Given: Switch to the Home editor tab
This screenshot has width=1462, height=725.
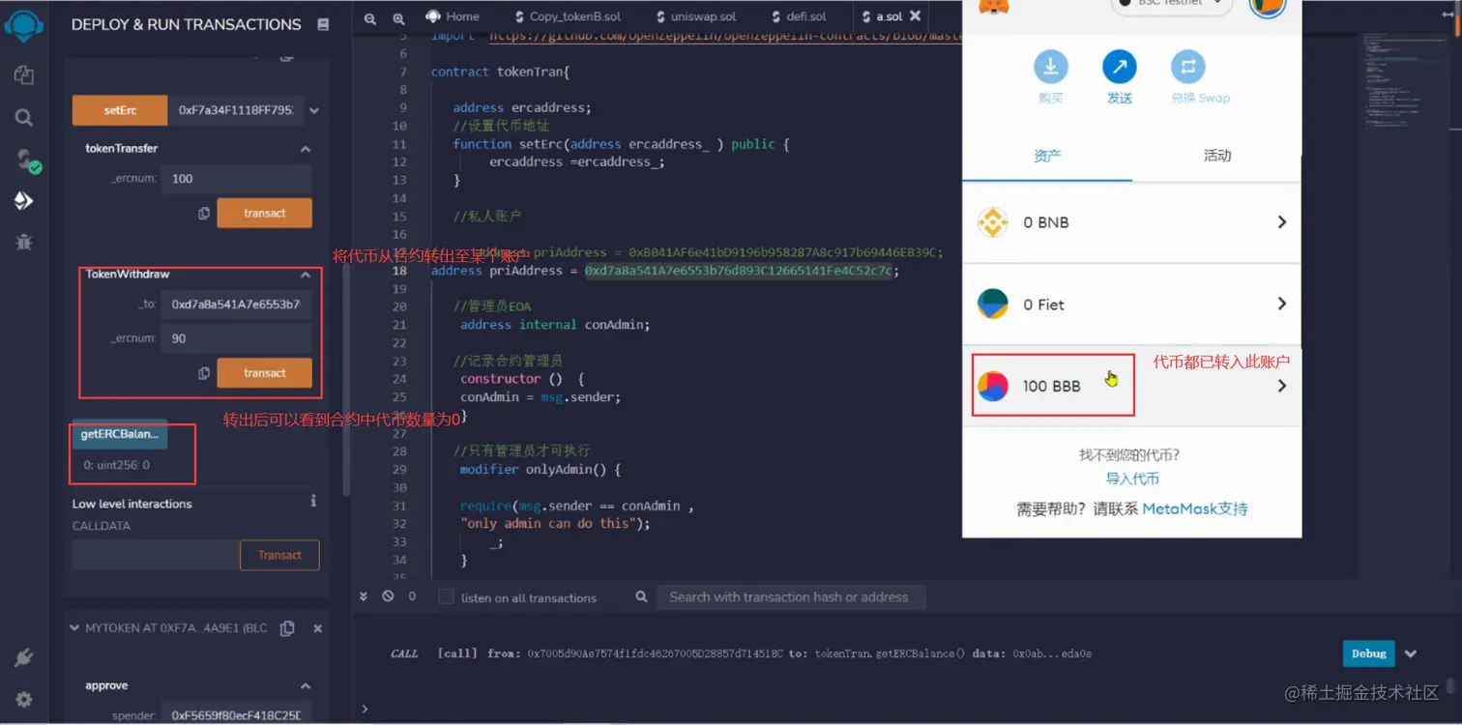Looking at the screenshot, I should pyautogui.click(x=452, y=16).
